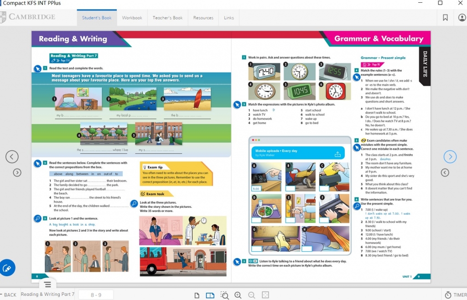Click the small left chevron below previous-page arrow
Image resolution: width=467 pixels, height=300 pixels.
pyautogui.click(x=17, y=173)
